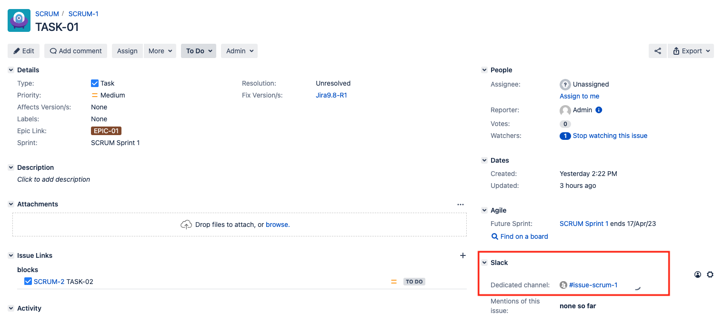Click the TASK-01 issue title
The height and width of the screenshot is (323, 723).
point(57,27)
